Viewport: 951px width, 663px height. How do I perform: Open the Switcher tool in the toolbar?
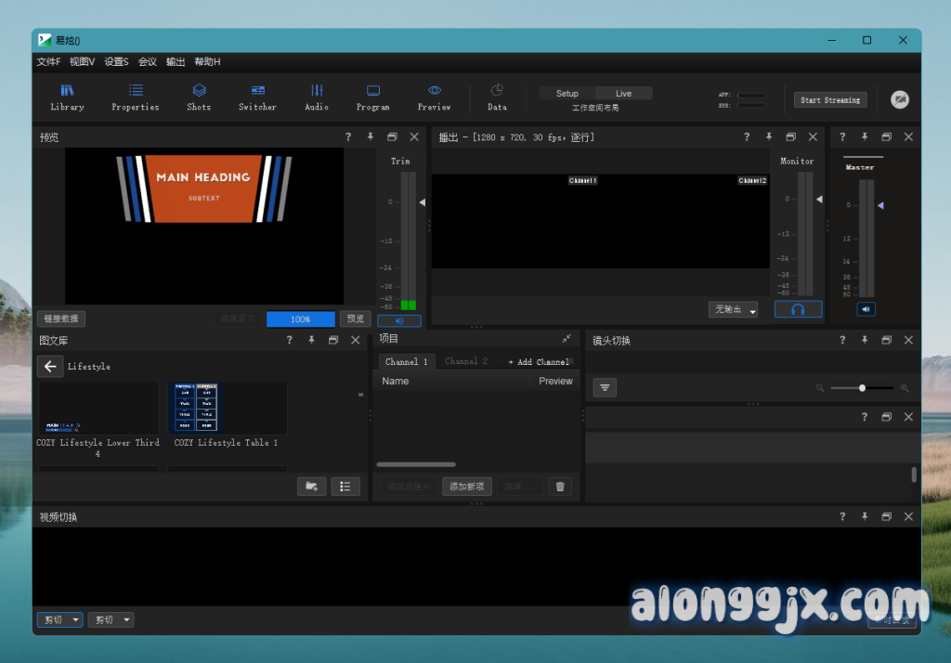(x=257, y=97)
